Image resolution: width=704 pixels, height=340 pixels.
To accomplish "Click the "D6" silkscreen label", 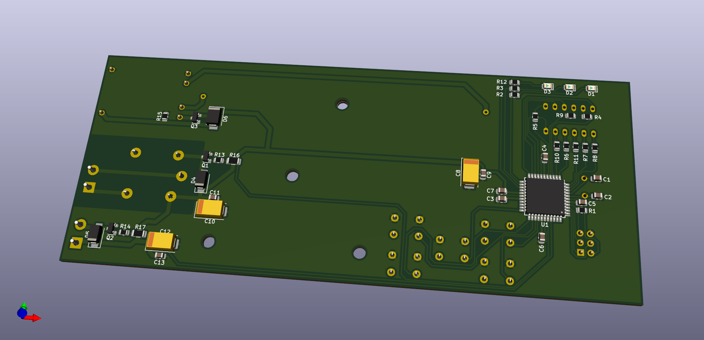I will point(225,119).
